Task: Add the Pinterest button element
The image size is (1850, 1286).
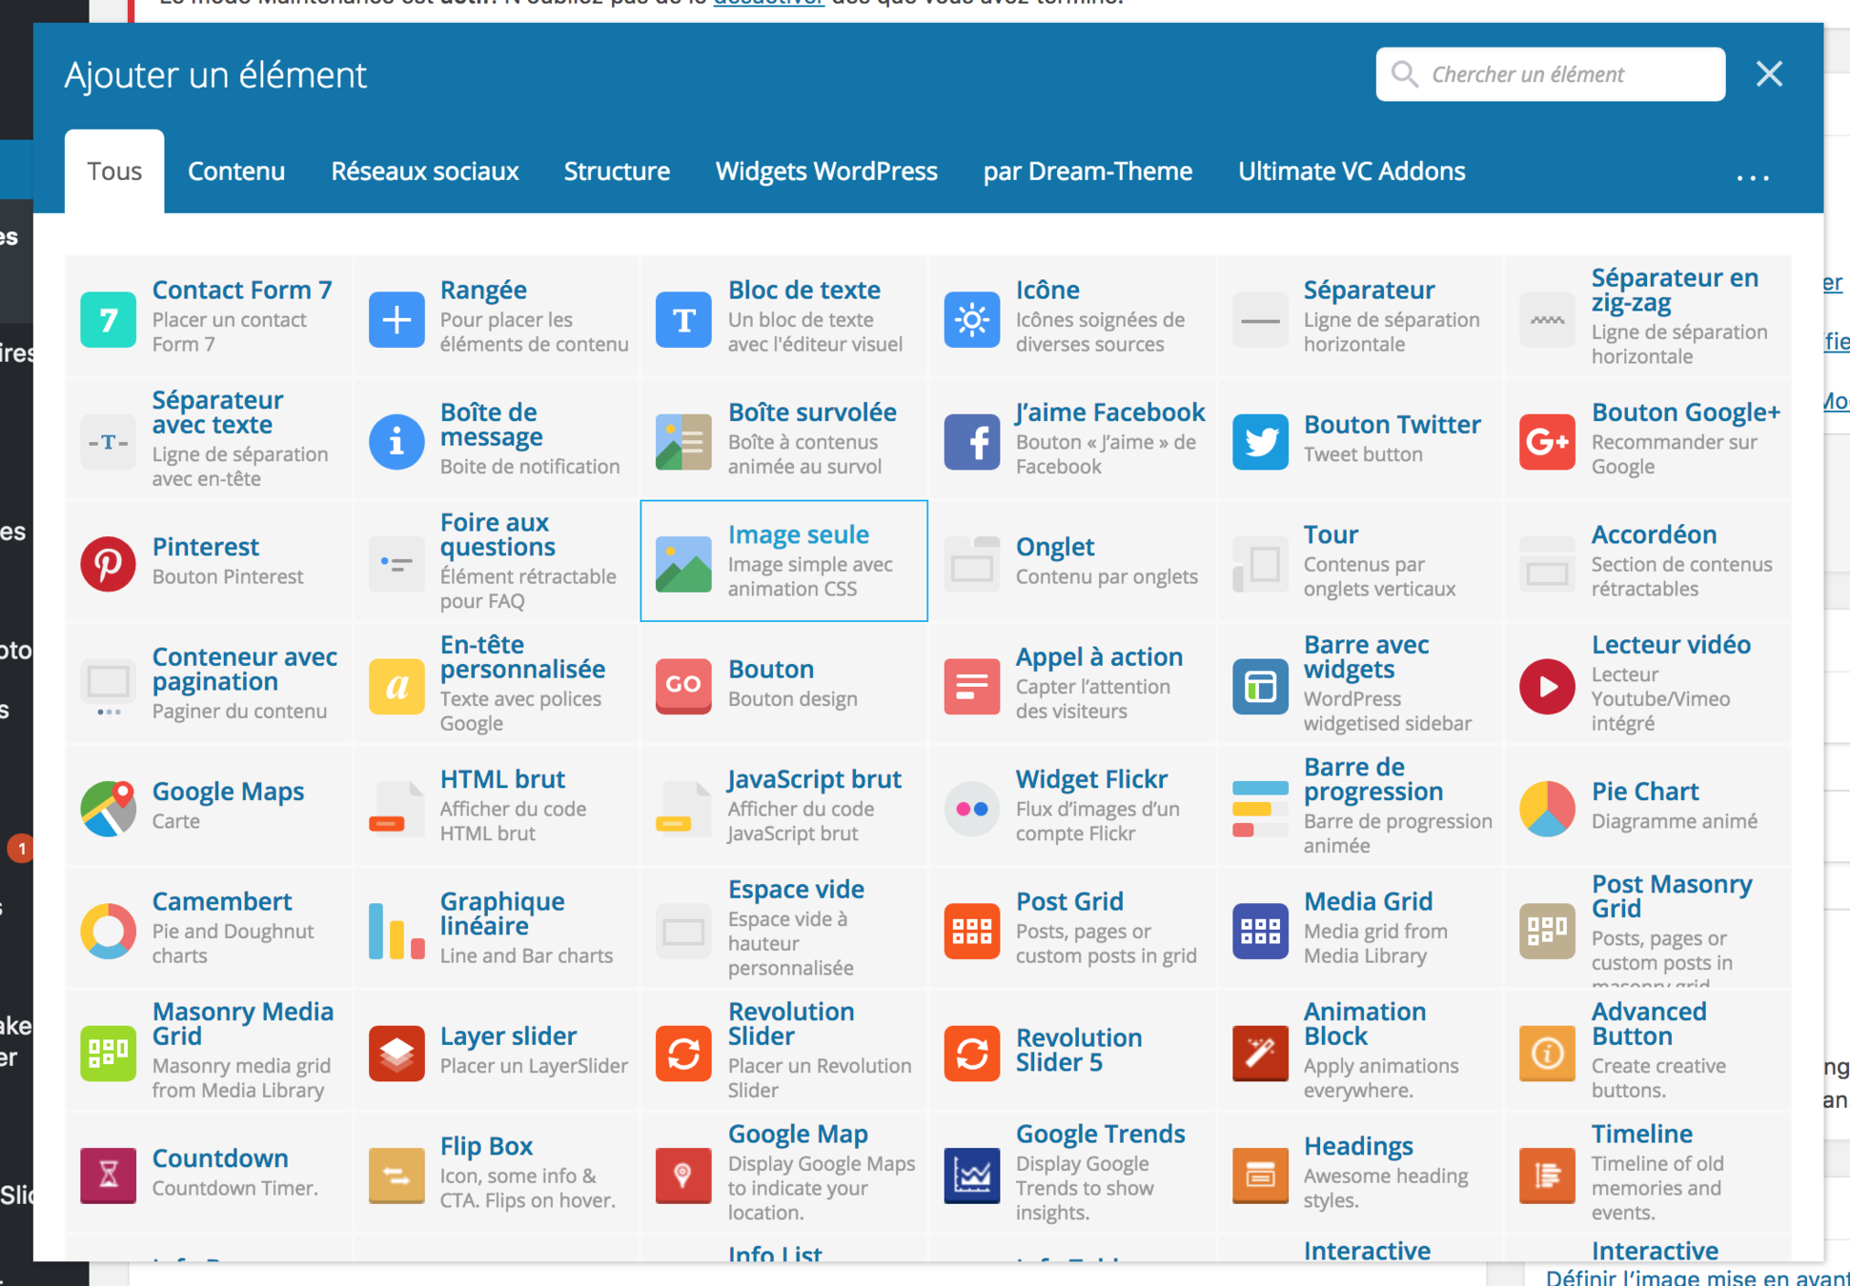Action: pyautogui.click(x=205, y=547)
